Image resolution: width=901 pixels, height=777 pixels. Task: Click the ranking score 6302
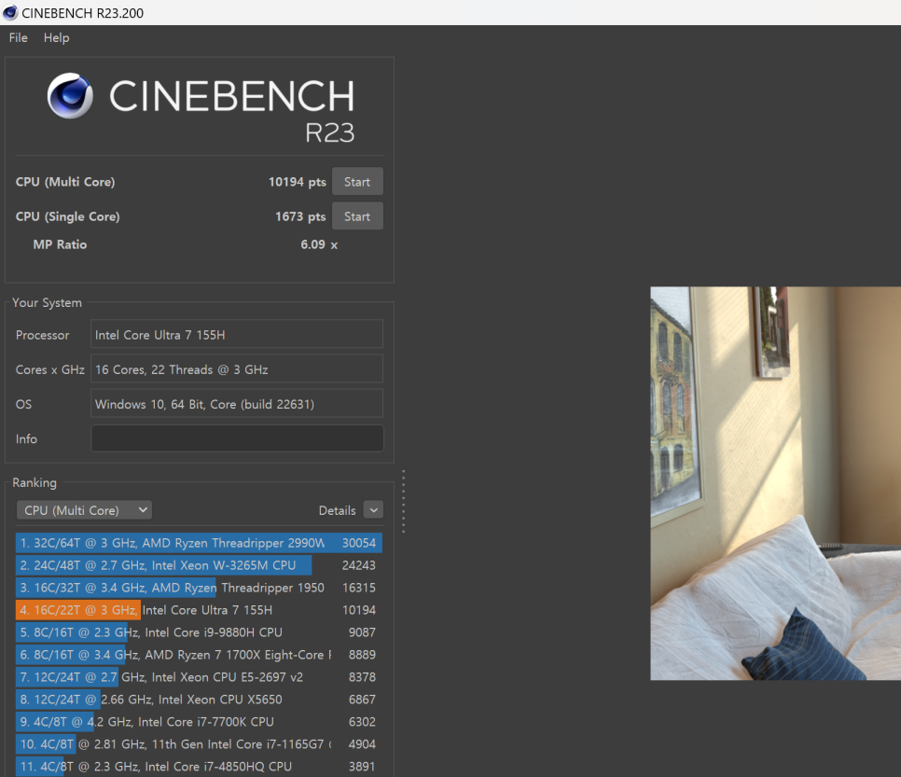click(362, 722)
